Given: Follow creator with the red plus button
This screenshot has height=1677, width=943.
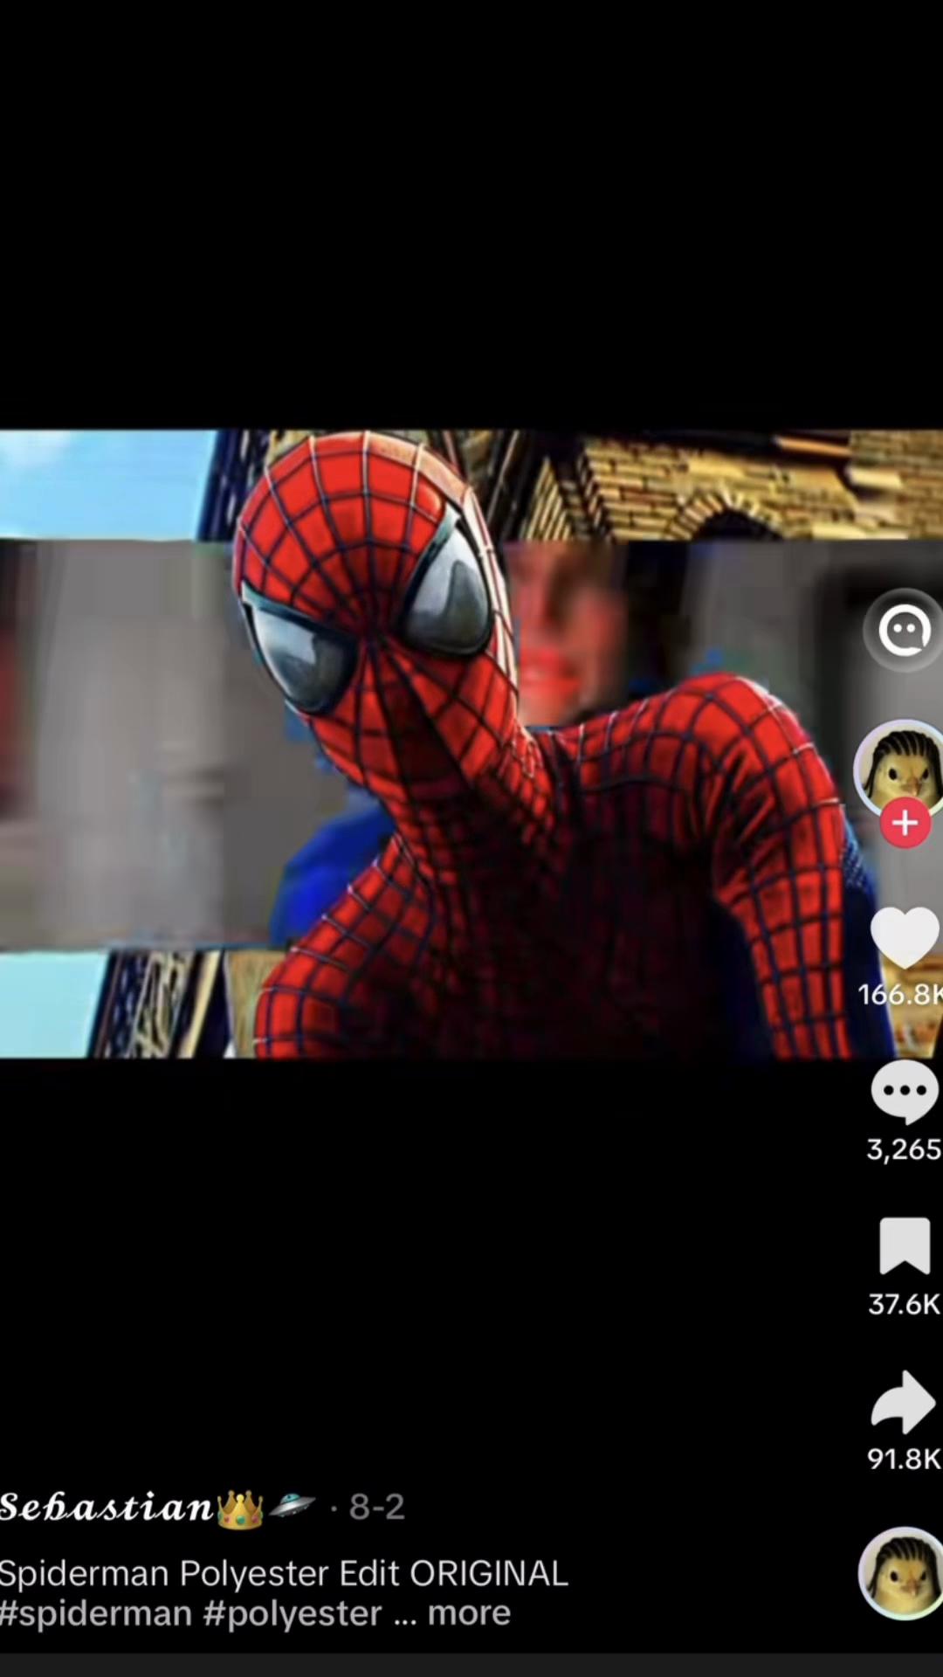Looking at the screenshot, I should [905, 823].
